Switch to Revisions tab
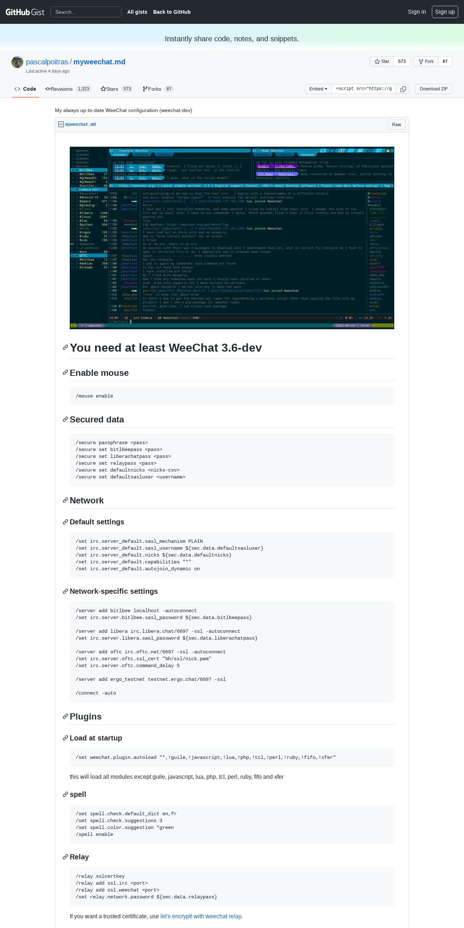The image size is (464, 928). tap(68, 89)
